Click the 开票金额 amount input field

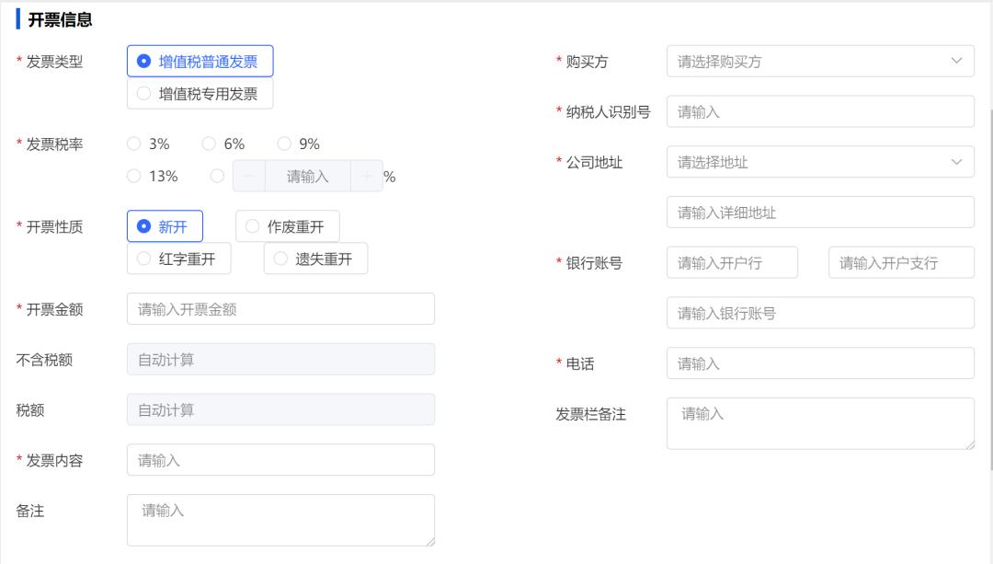coord(280,308)
